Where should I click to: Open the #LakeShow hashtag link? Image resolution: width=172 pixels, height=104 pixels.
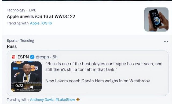pos(65,100)
